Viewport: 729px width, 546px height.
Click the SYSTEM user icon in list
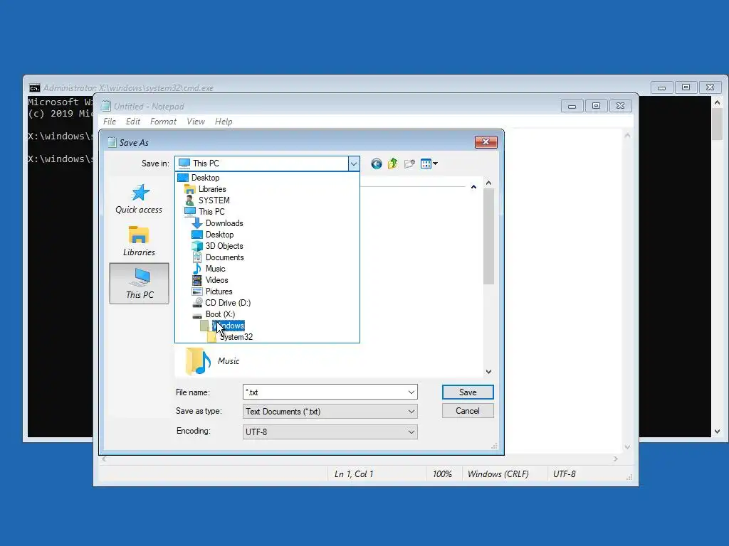tap(189, 200)
